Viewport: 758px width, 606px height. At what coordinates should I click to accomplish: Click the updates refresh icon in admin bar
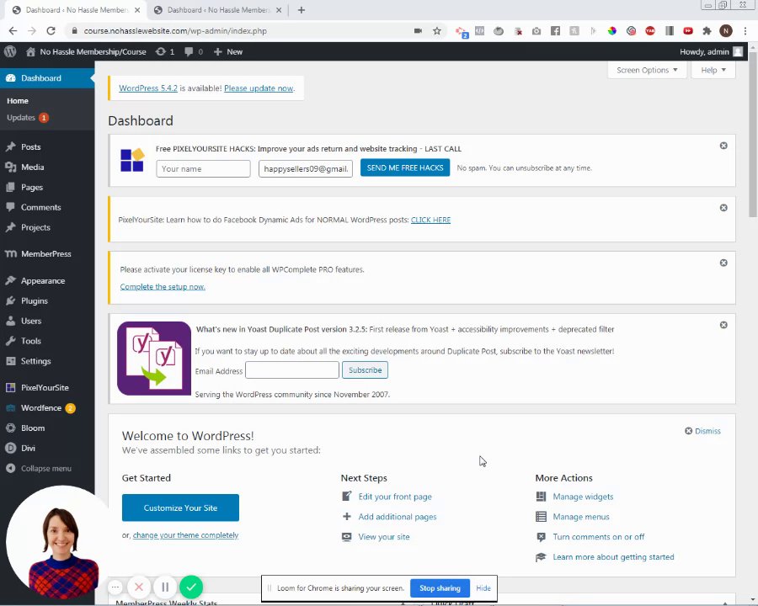point(161,51)
